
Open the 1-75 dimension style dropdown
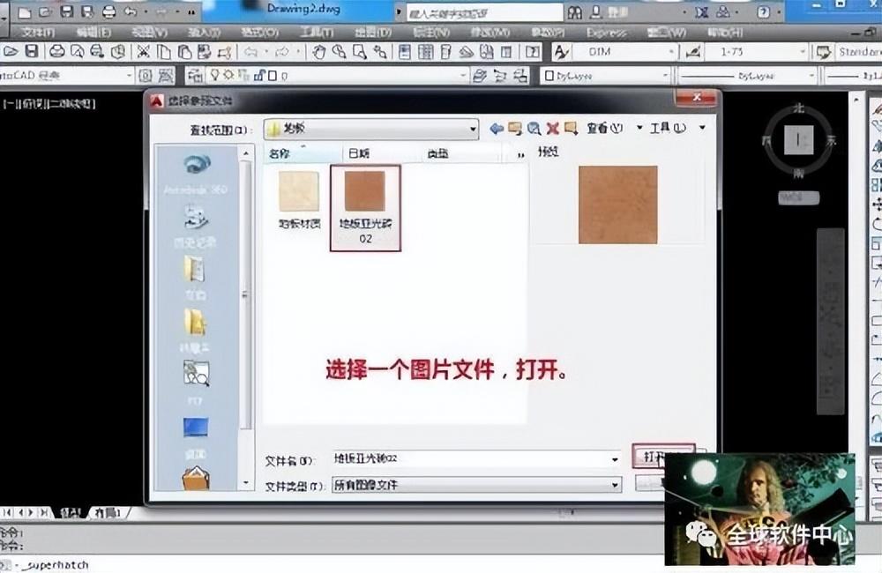tap(803, 52)
